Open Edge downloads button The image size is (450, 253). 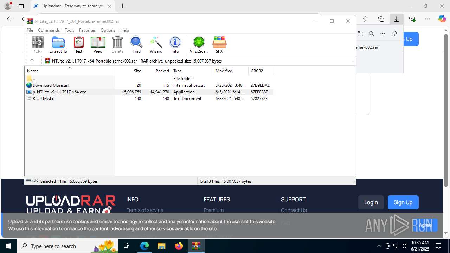click(397, 19)
